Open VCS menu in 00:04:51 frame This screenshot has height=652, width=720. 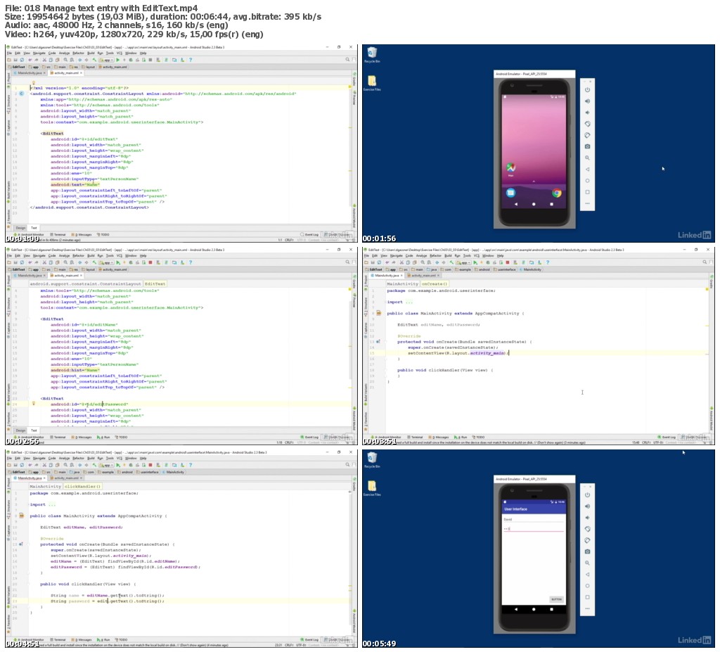coord(120,458)
